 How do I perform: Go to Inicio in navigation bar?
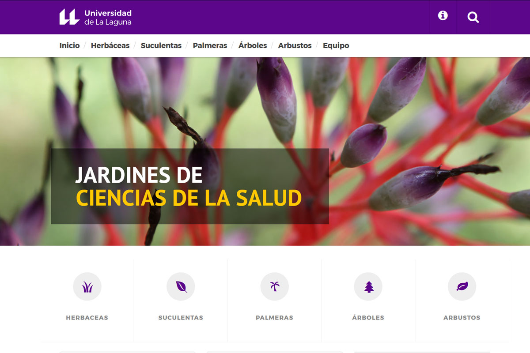(x=69, y=45)
